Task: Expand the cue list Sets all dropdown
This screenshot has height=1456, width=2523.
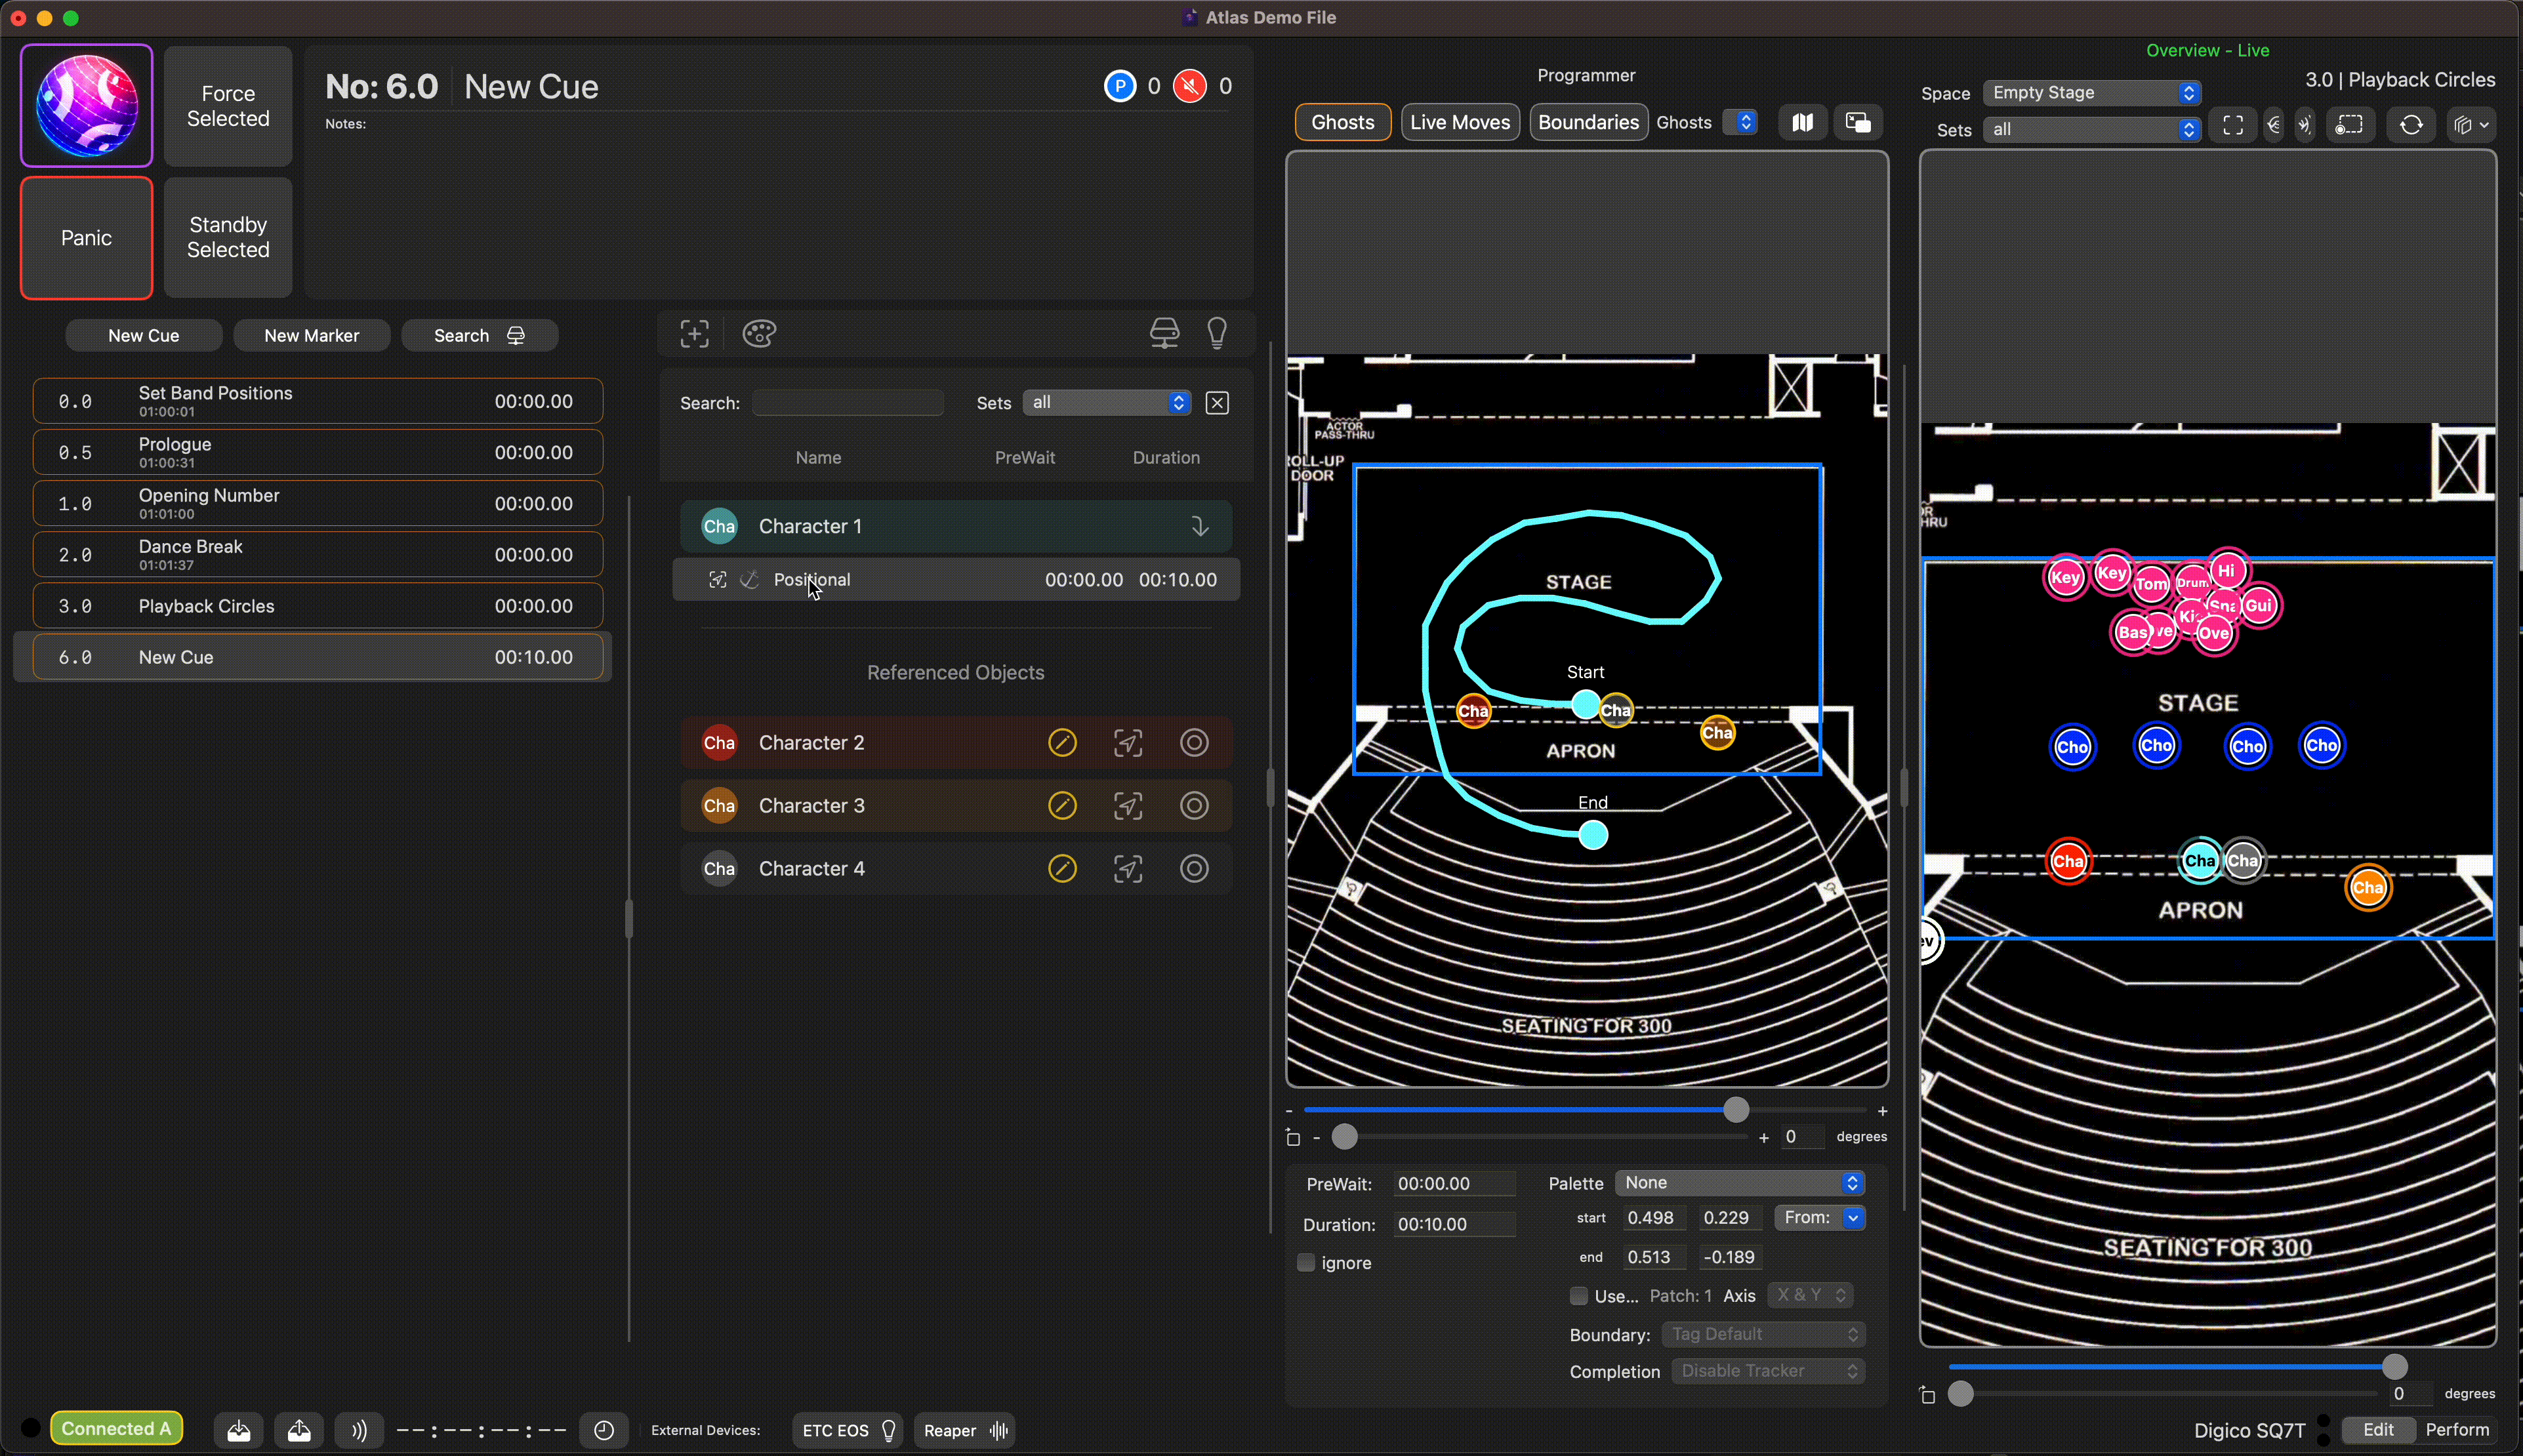Action: [x=1107, y=402]
